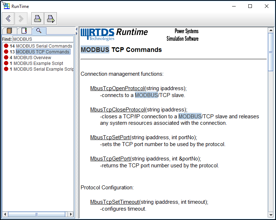
Task: Click the 'Connection management functions:' text
Action: click(x=122, y=74)
